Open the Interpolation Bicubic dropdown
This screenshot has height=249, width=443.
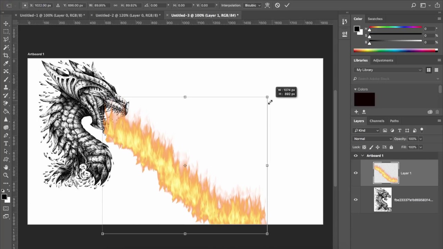[x=253, y=5]
